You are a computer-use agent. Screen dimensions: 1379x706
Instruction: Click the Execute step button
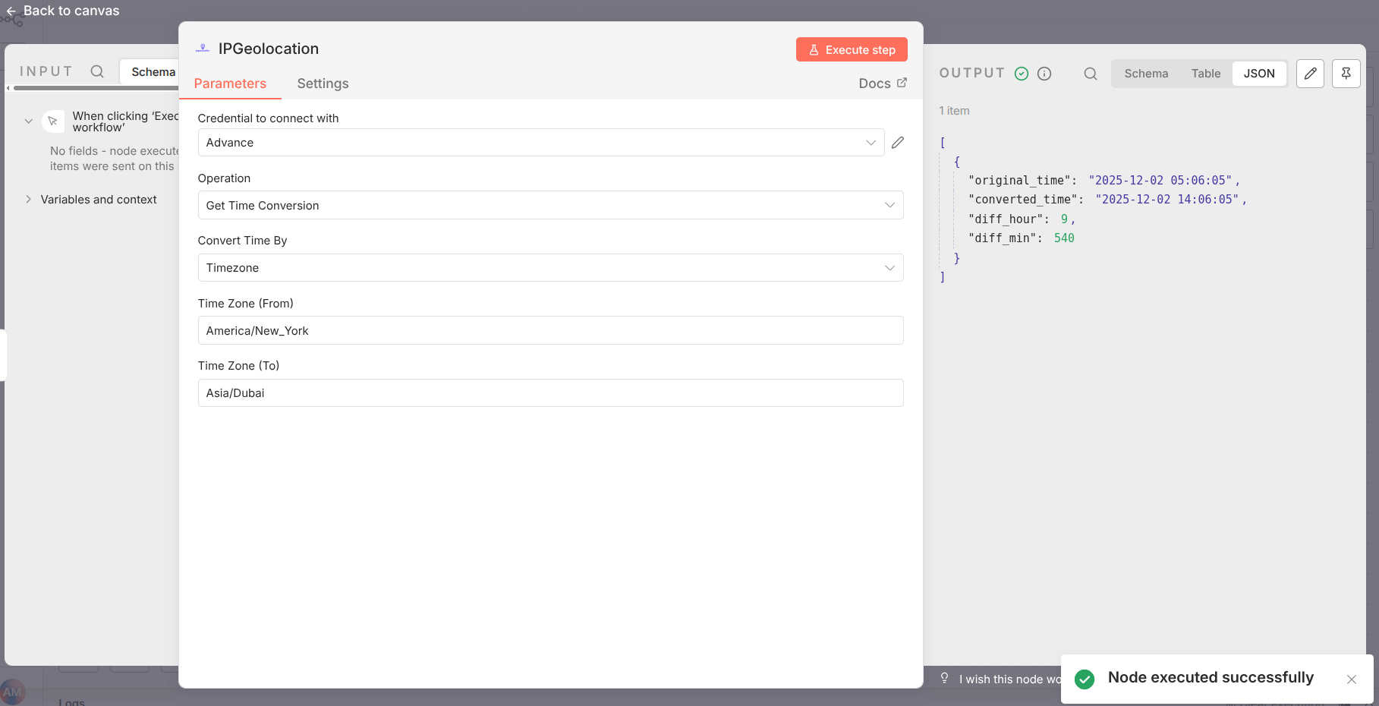(x=851, y=50)
